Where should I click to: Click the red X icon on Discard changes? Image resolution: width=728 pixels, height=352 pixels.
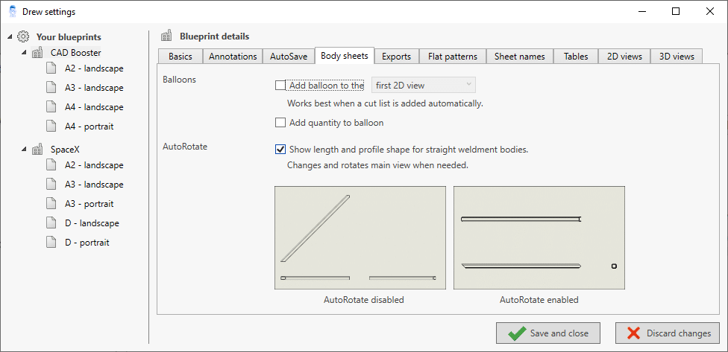[x=634, y=333]
